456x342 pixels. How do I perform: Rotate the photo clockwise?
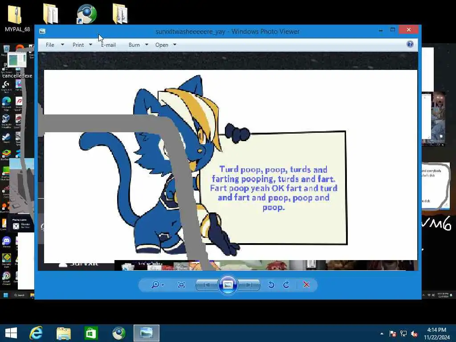(286, 285)
